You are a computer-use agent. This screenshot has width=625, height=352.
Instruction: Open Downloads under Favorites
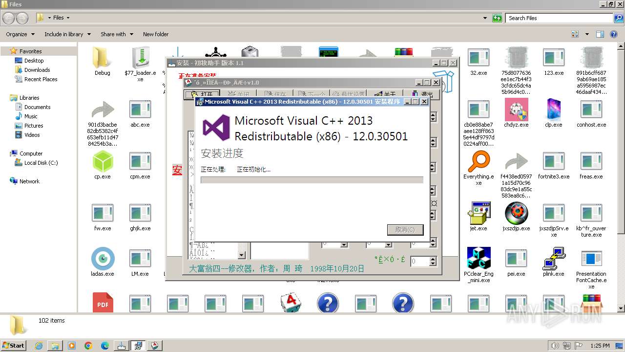click(x=37, y=70)
